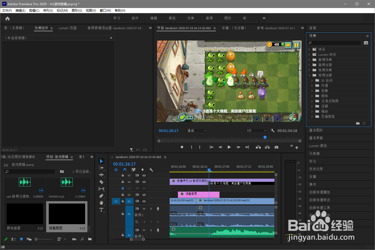
Task: Switch to the 效果控件 tab
Action: pos(42,28)
